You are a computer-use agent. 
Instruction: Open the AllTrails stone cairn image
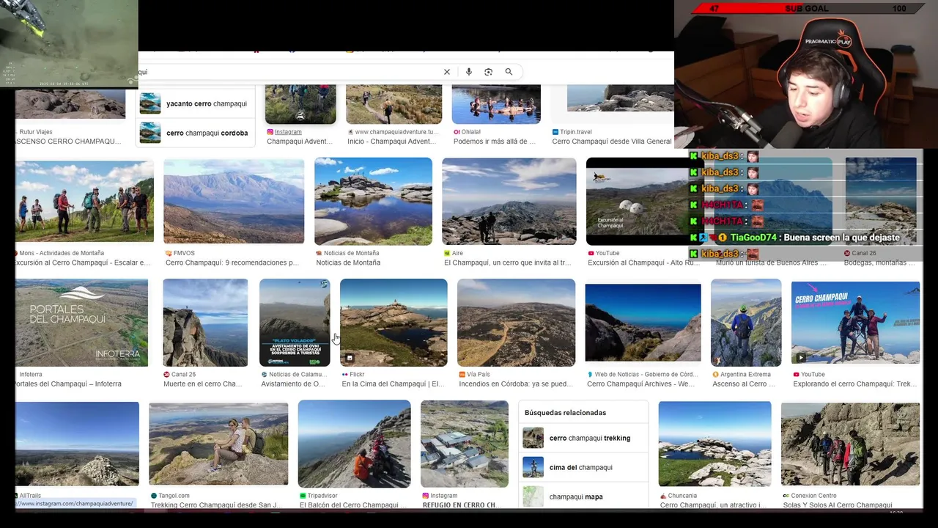coord(77,444)
